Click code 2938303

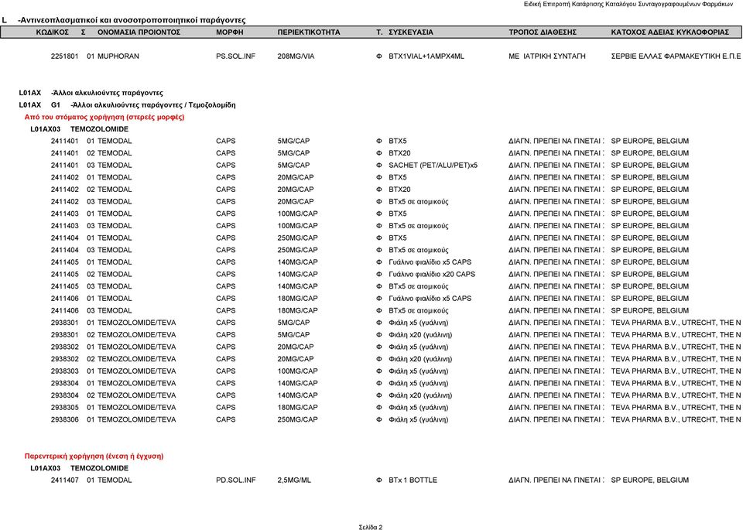64,371
